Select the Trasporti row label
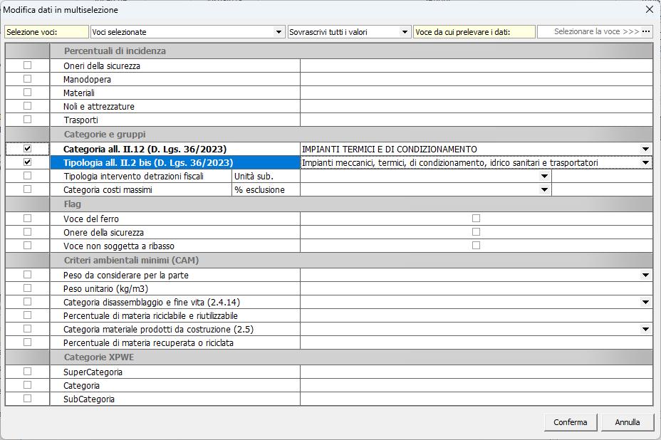Viewport: 661px width, 440px height. [x=80, y=120]
